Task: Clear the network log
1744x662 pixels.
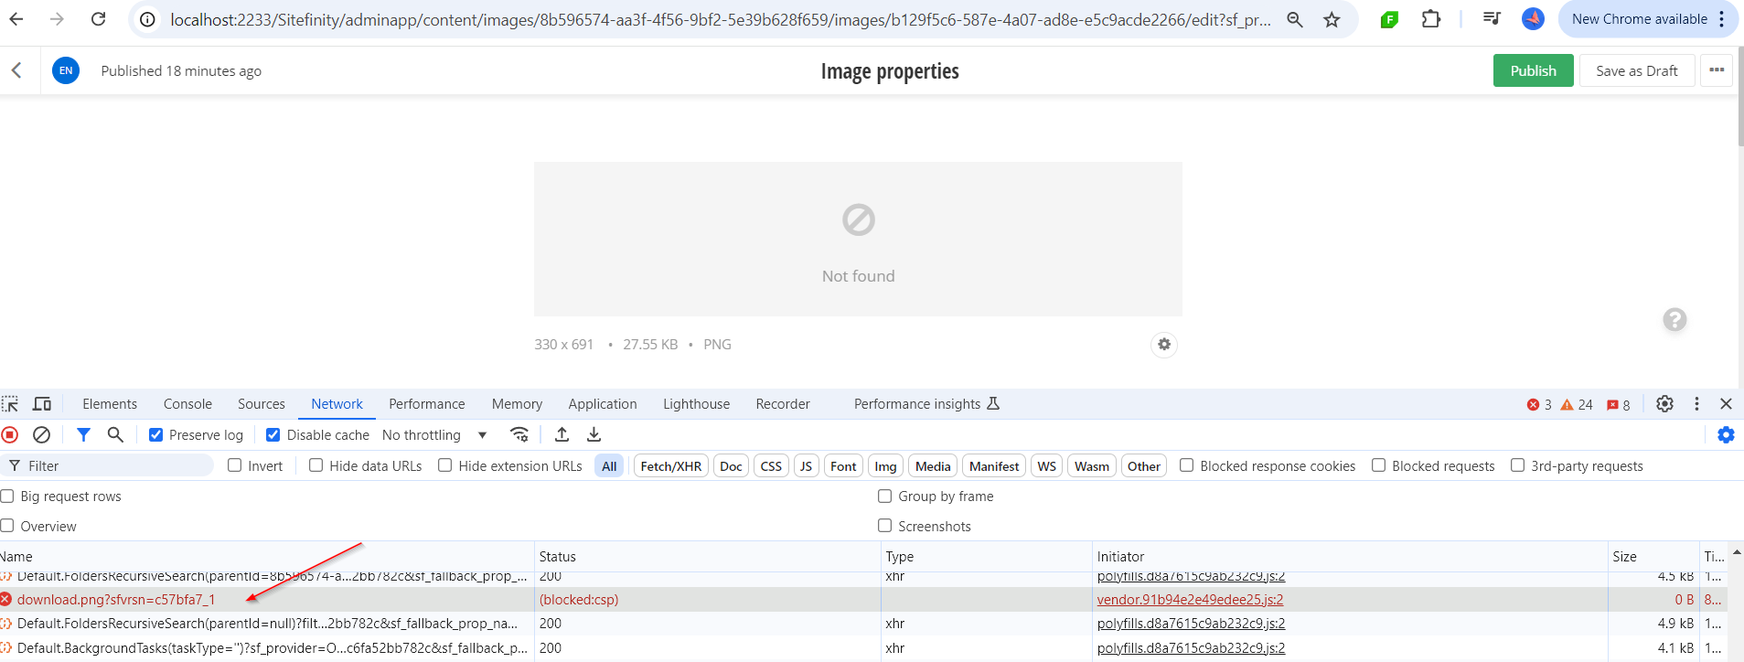Action: click(x=41, y=435)
